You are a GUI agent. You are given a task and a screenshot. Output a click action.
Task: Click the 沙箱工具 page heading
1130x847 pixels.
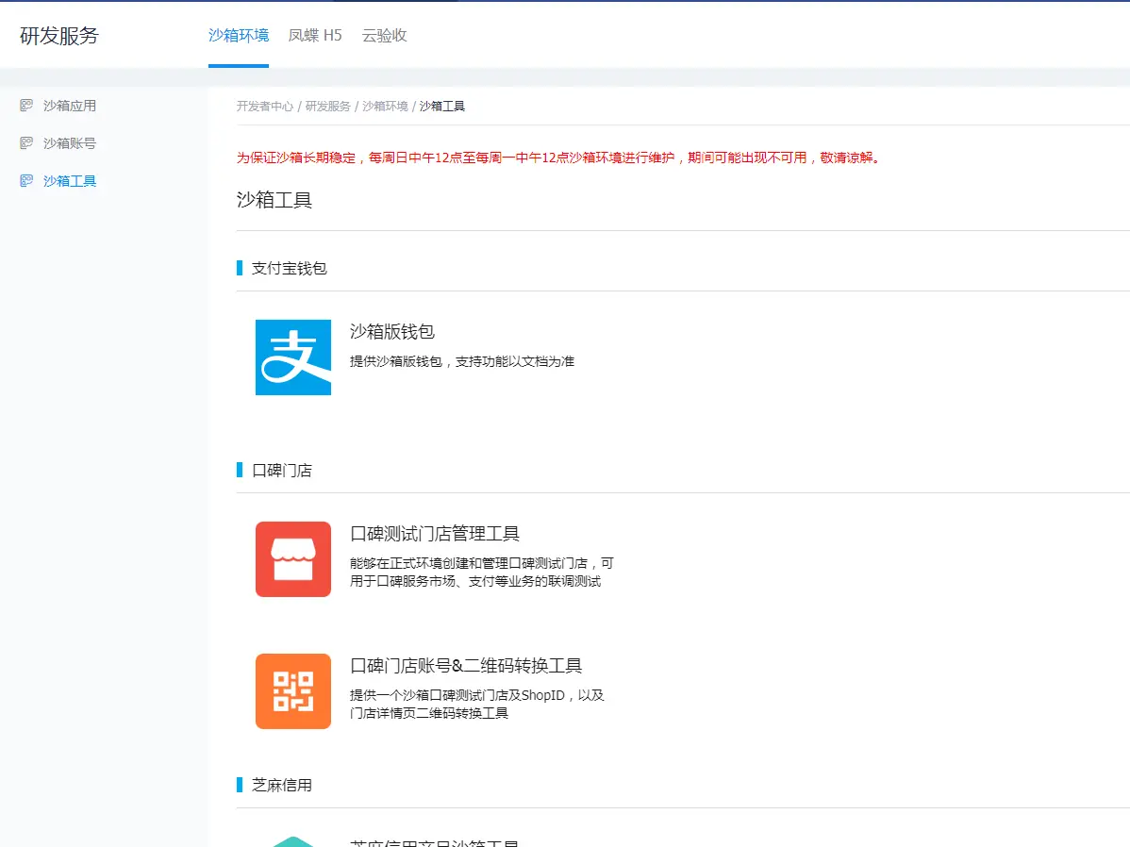[x=274, y=200]
